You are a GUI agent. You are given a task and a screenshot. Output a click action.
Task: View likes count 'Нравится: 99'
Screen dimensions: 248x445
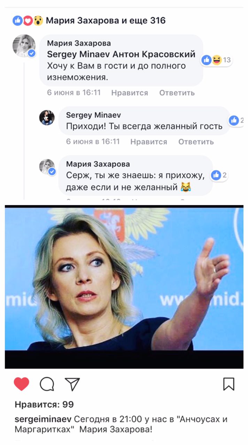pyautogui.click(x=44, y=405)
